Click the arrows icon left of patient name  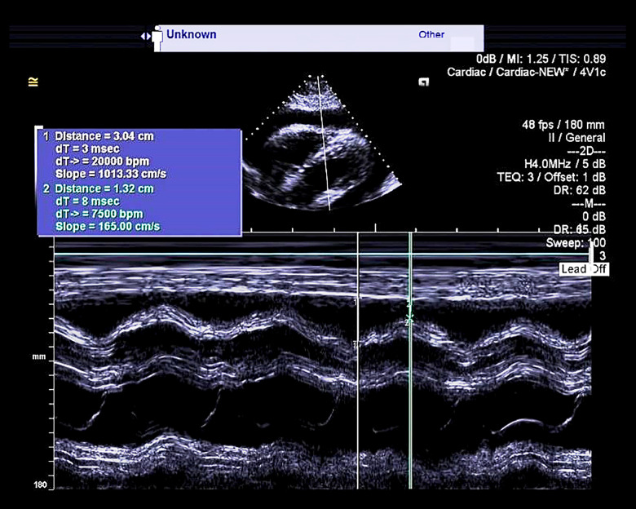tap(147, 36)
